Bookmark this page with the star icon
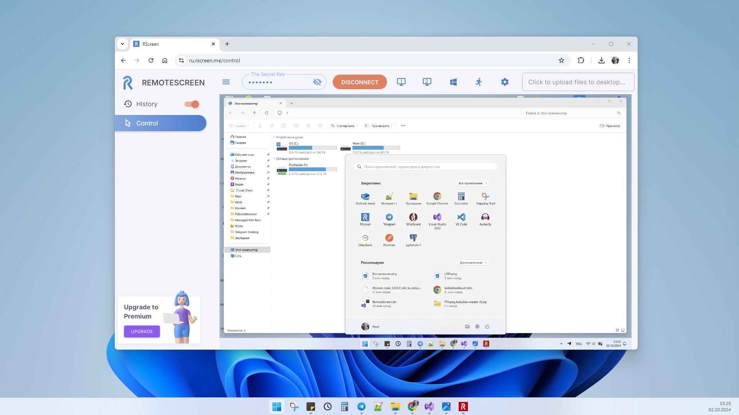The width and height of the screenshot is (739, 415). coord(561,60)
